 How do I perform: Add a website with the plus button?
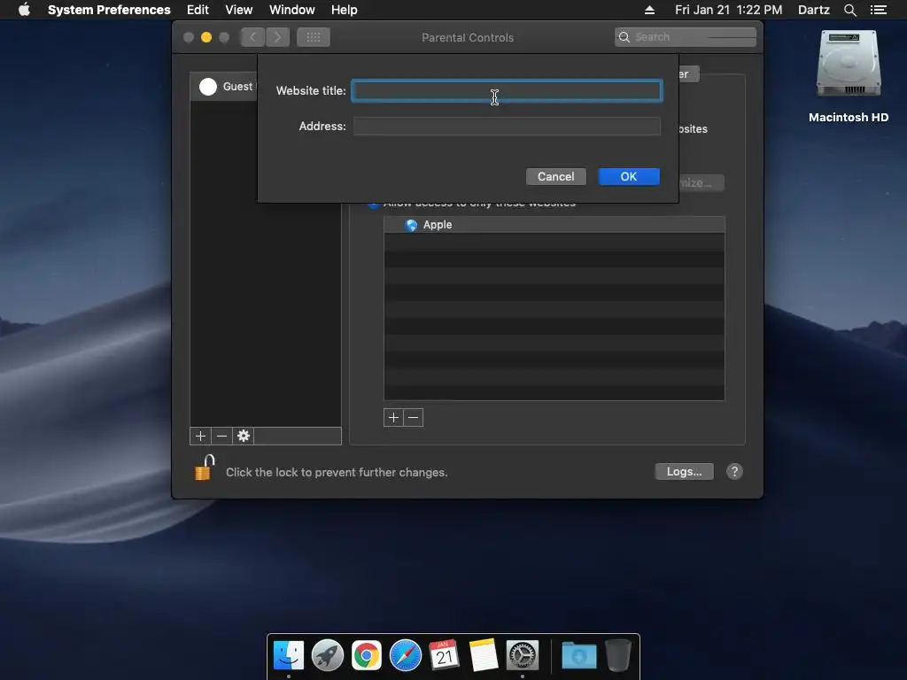click(393, 418)
